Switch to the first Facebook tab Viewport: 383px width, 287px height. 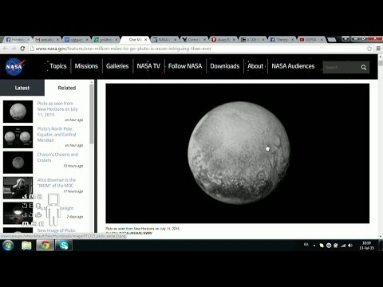tap(17, 40)
